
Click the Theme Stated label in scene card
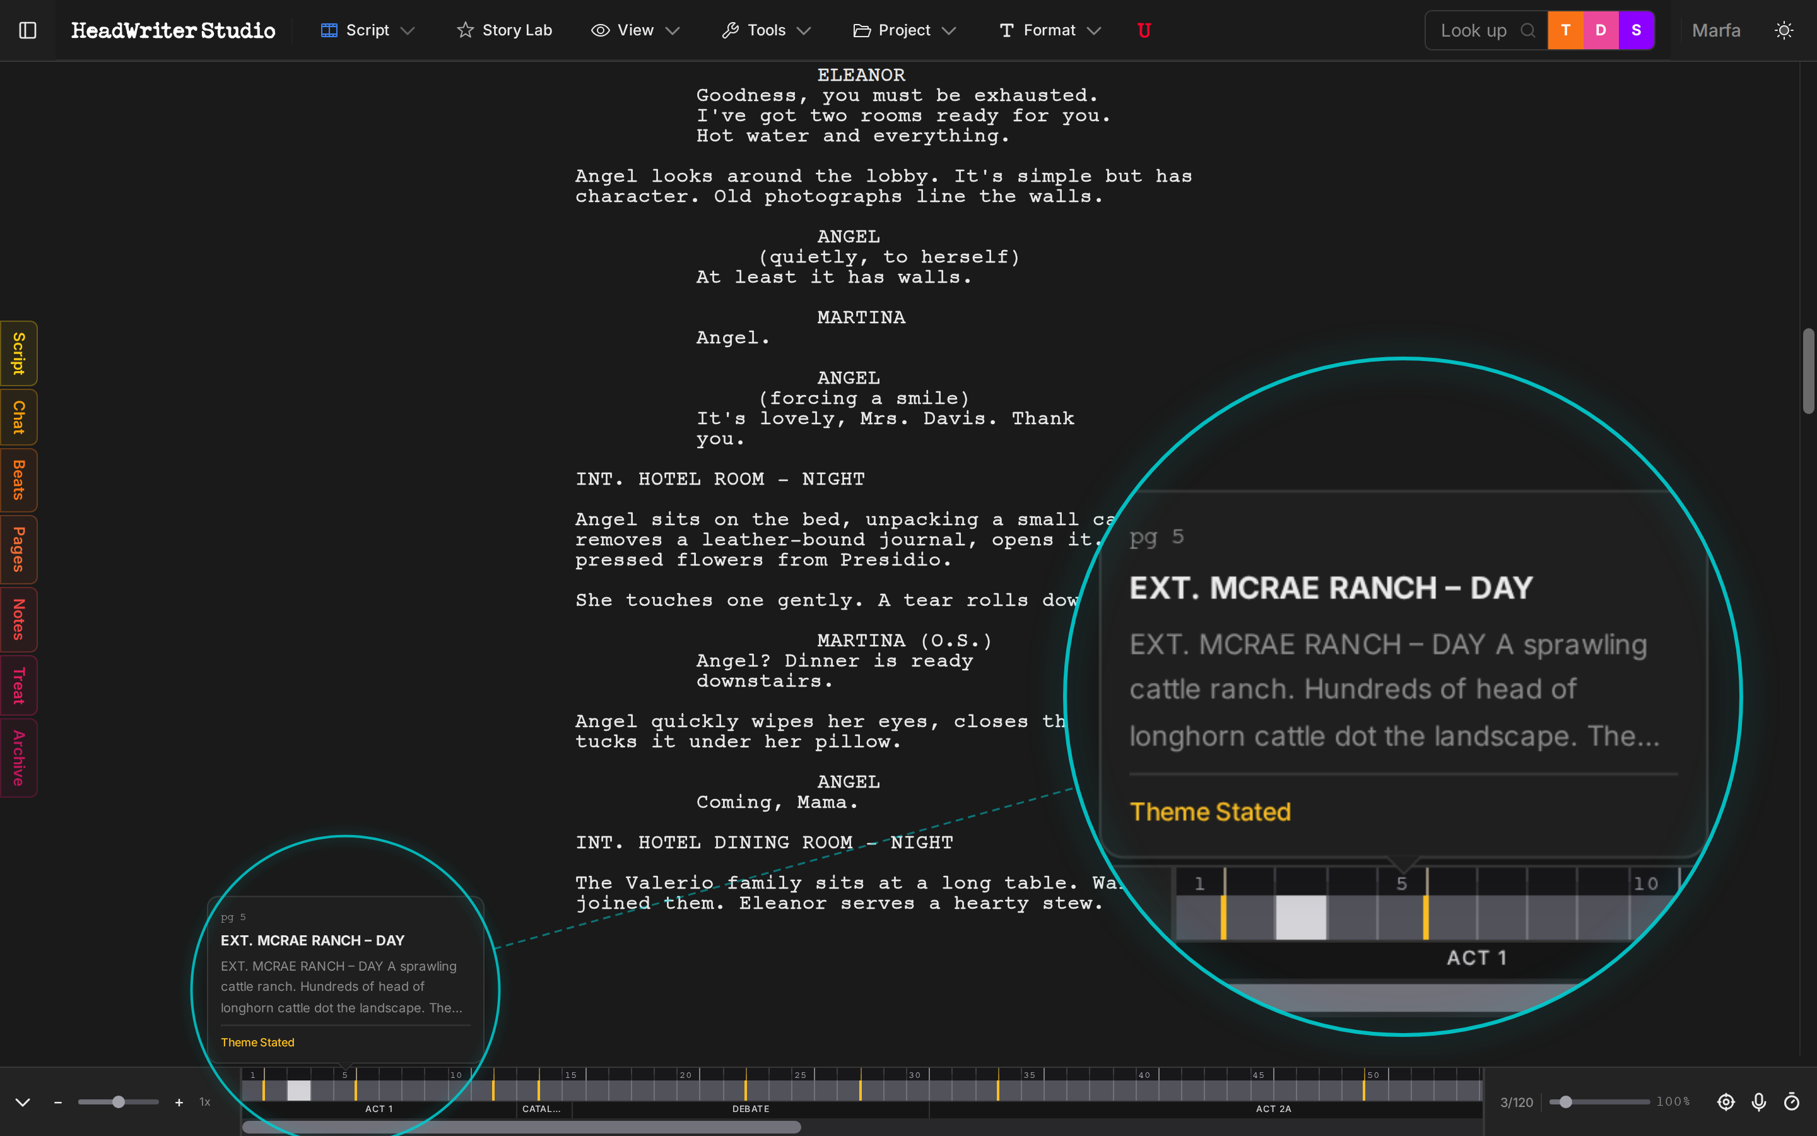click(257, 1042)
